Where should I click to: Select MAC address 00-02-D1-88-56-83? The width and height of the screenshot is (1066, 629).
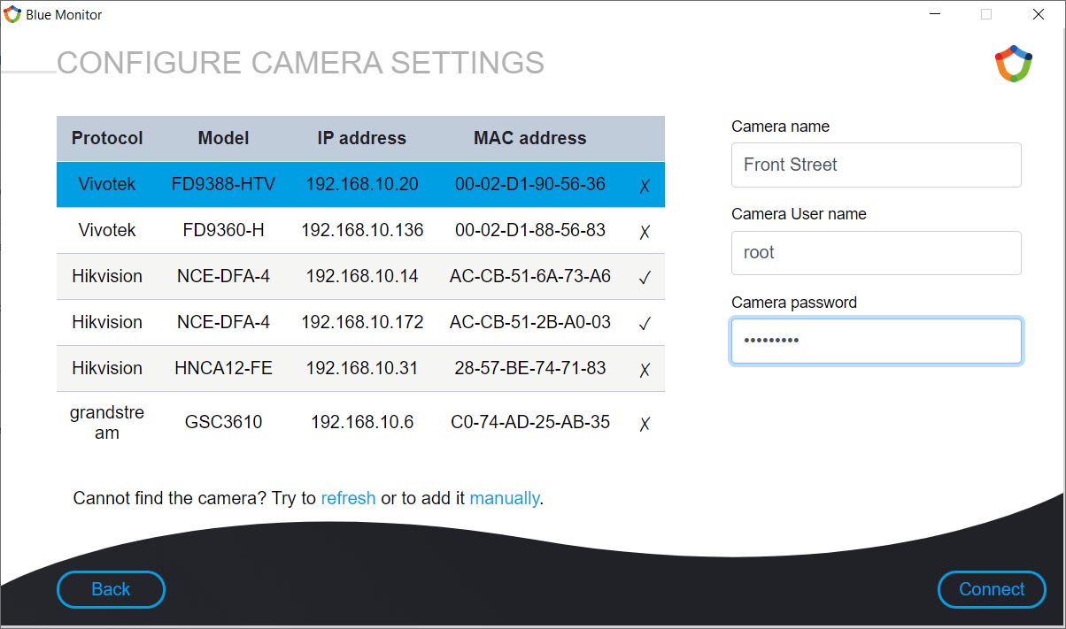(x=530, y=230)
